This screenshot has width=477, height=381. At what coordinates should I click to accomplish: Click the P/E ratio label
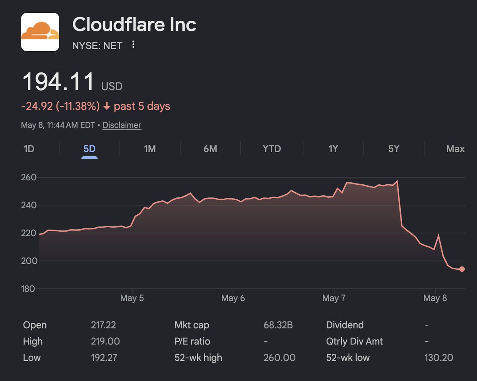pyautogui.click(x=192, y=341)
